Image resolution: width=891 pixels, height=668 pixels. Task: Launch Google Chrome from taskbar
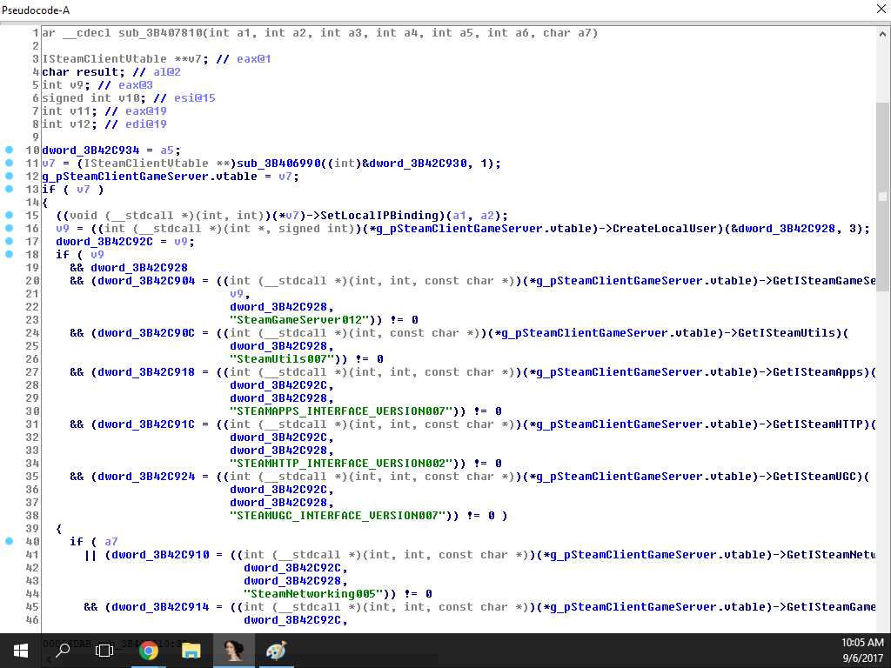coord(148,651)
